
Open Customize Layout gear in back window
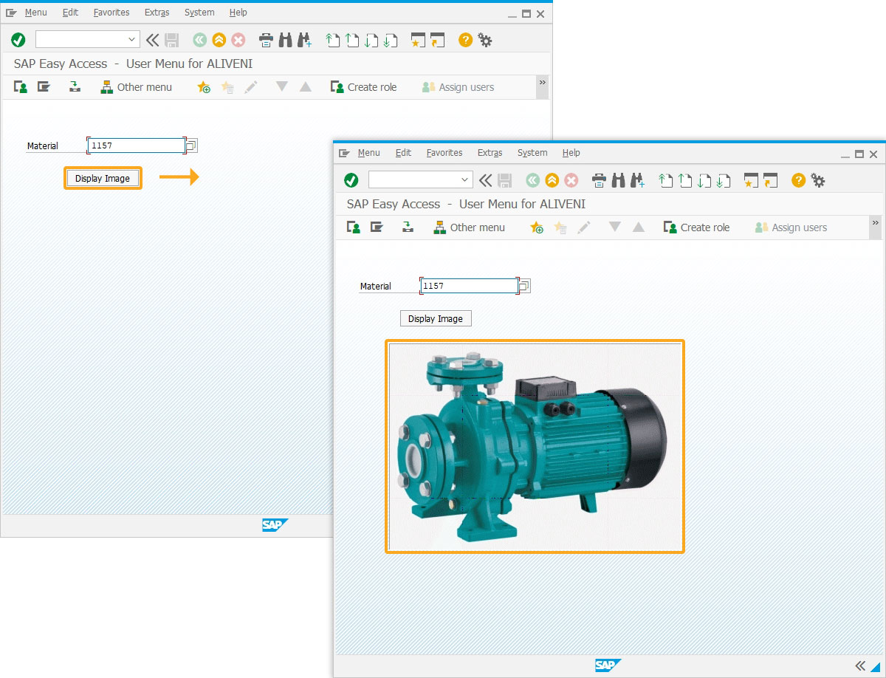click(485, 40)
